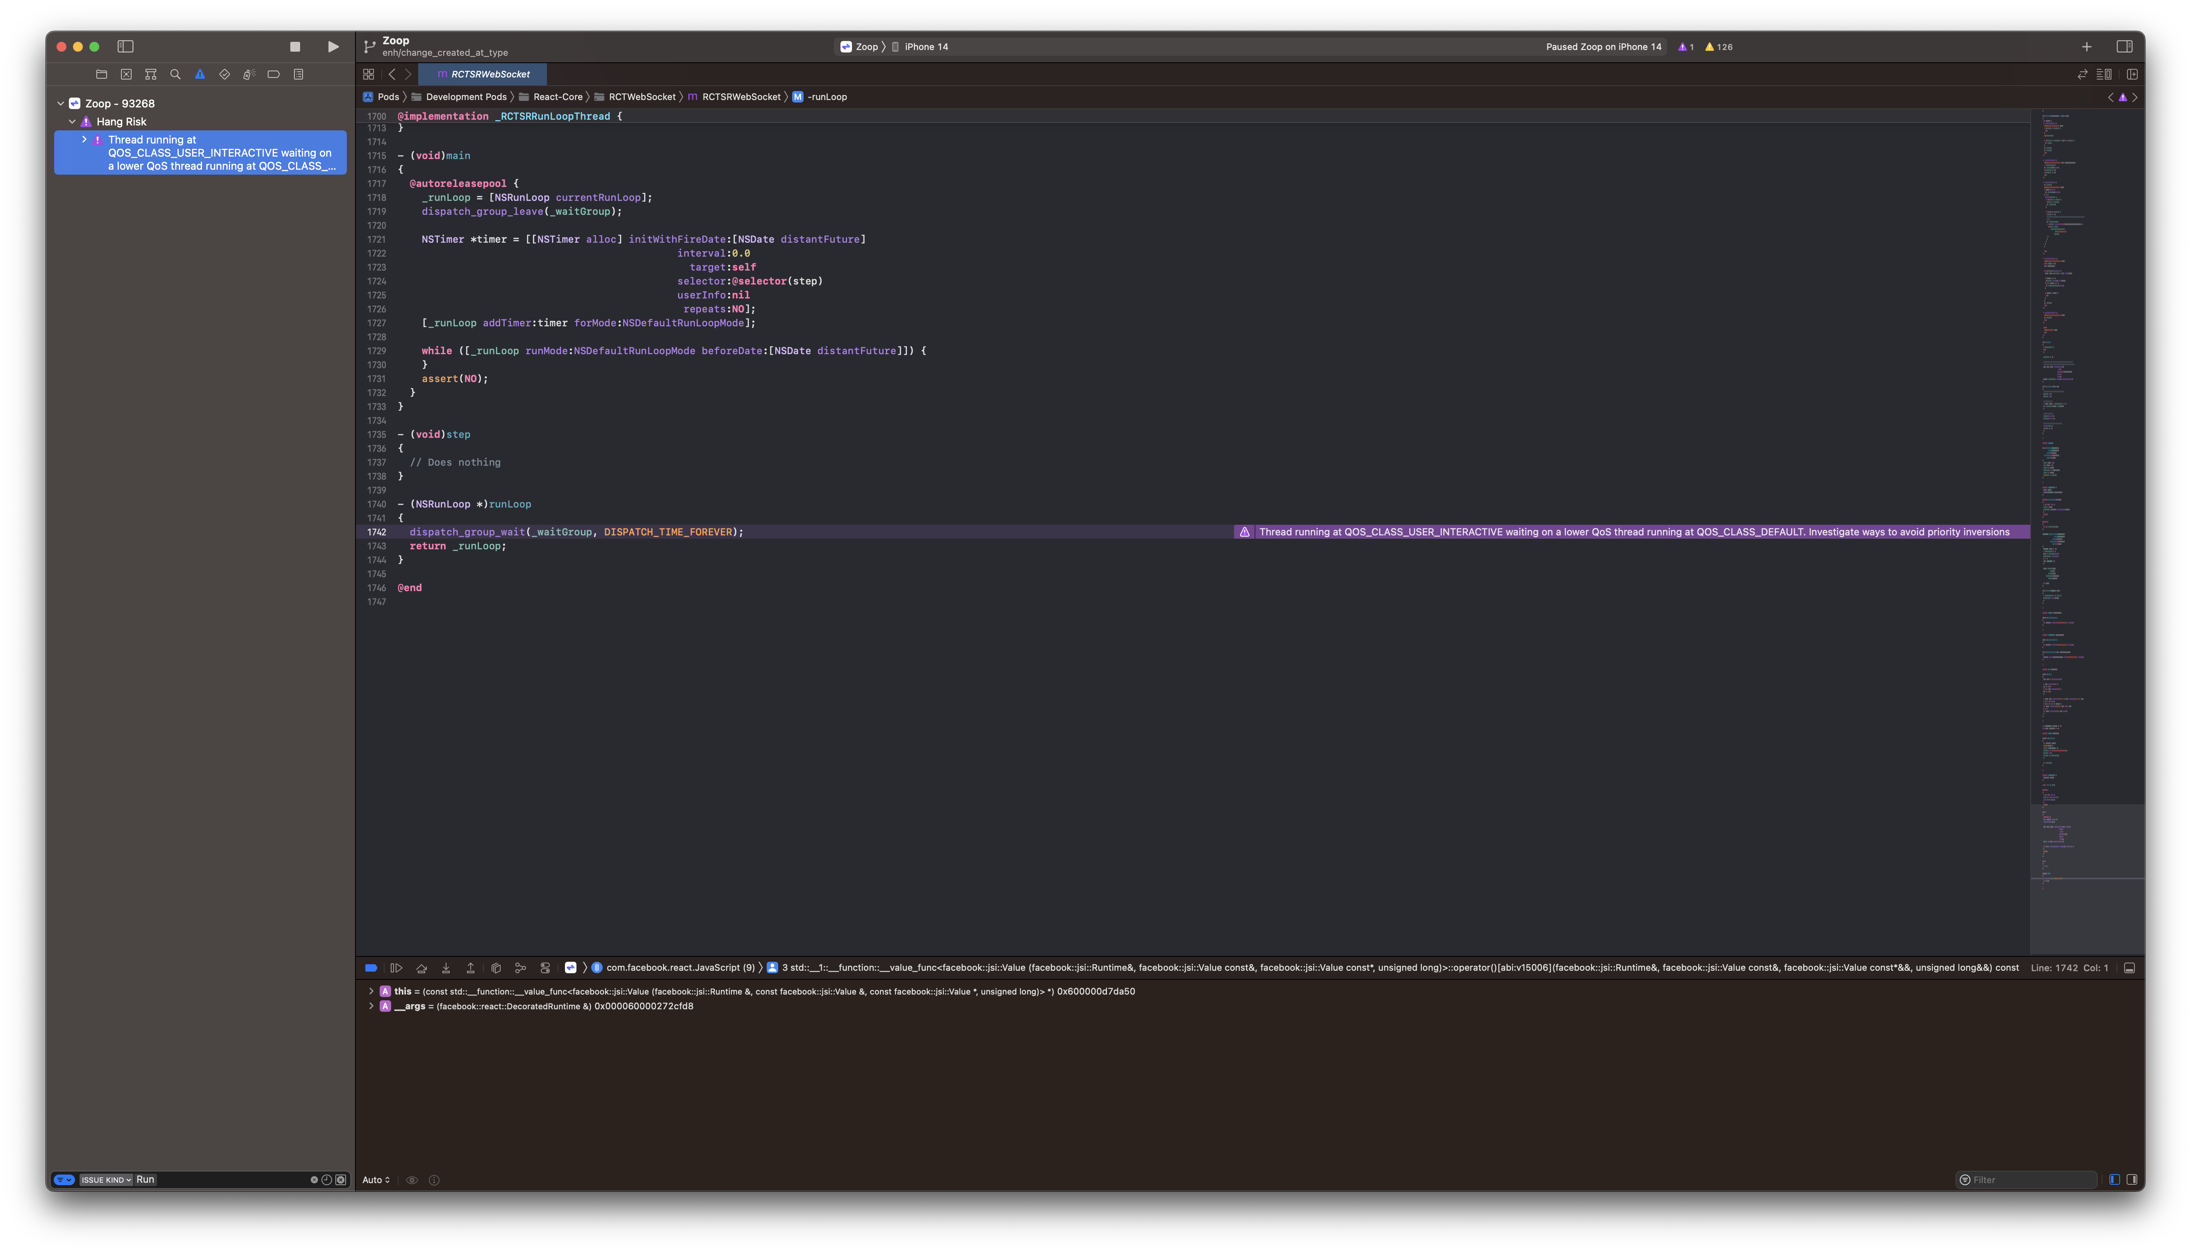Click the editor code review arrows icon
The height and width of the screenshot is (1252, 2191).
2083,74
